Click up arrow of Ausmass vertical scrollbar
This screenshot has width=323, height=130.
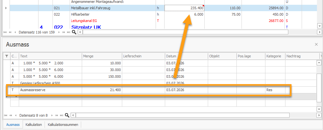point(319,63)
